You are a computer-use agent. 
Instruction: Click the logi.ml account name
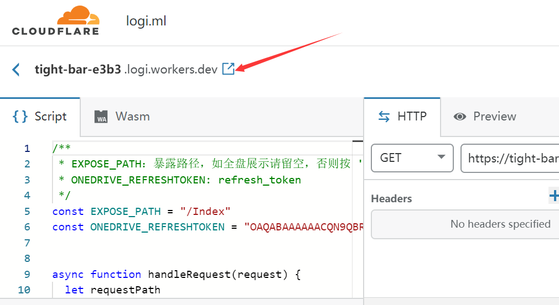pyautogui.click(x=146, y=22)
